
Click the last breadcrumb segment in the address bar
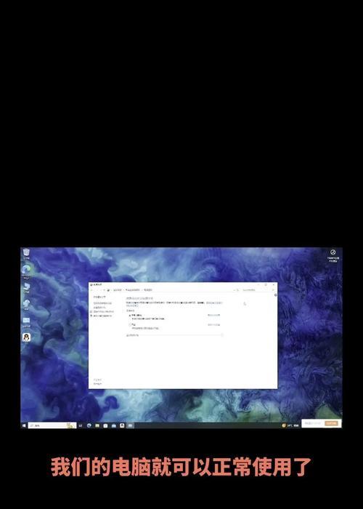pyautogui.click(x=148, y=290)
